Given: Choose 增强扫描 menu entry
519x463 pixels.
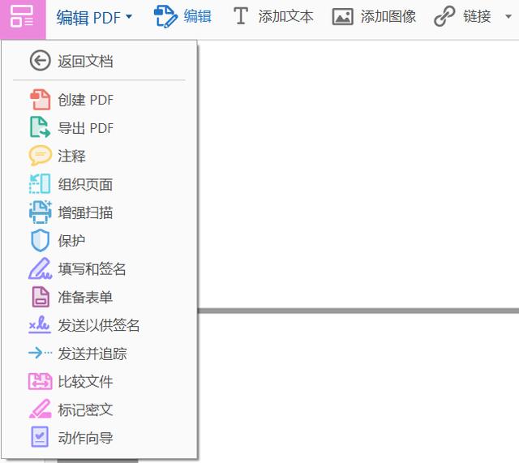Looking at the screenshot, I should [x=85, y=212].
